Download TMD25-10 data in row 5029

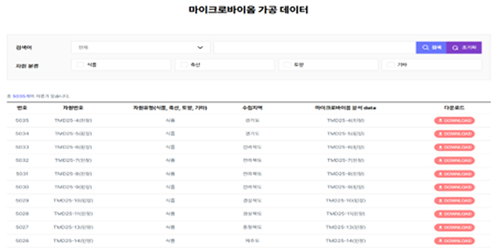pyautogui.click(x=454, y=201)
